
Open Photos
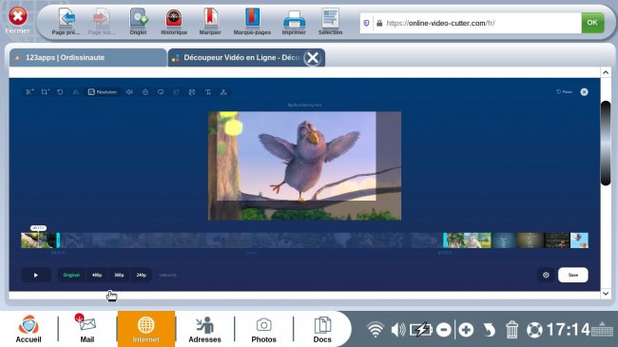263,329
